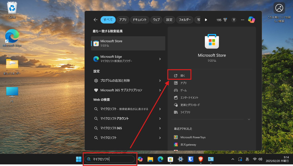Click the Y account avatar
Image resolution: width=293 pixels, height=166 pixels.
[234, 20]
